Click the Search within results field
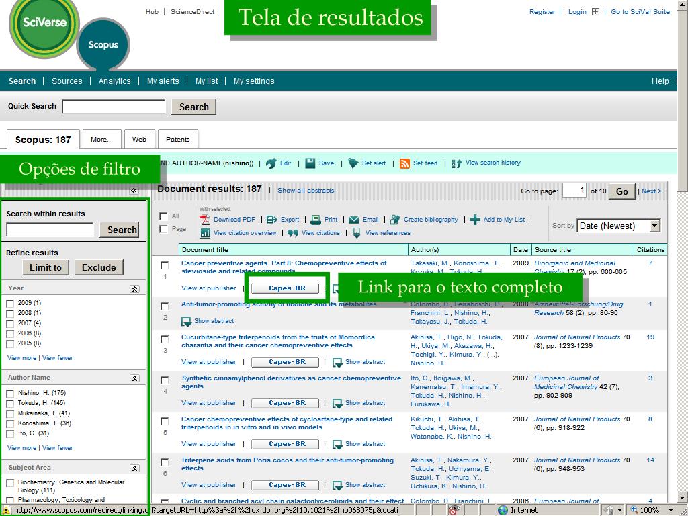This screenshot has width=688, height=516. click(50, 230)
